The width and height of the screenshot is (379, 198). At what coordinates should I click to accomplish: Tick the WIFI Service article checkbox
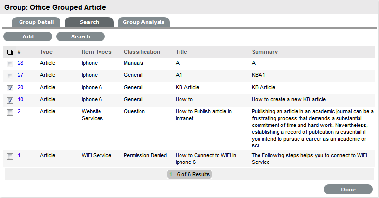coord(10,156)
